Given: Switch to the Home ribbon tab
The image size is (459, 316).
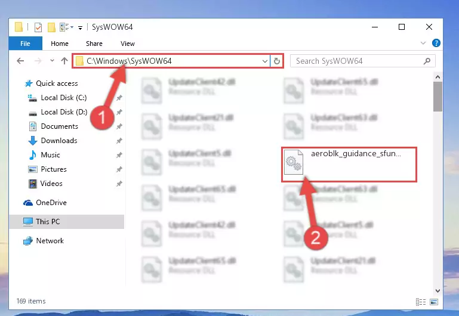Looking at the screenshot, I should 60,44.
